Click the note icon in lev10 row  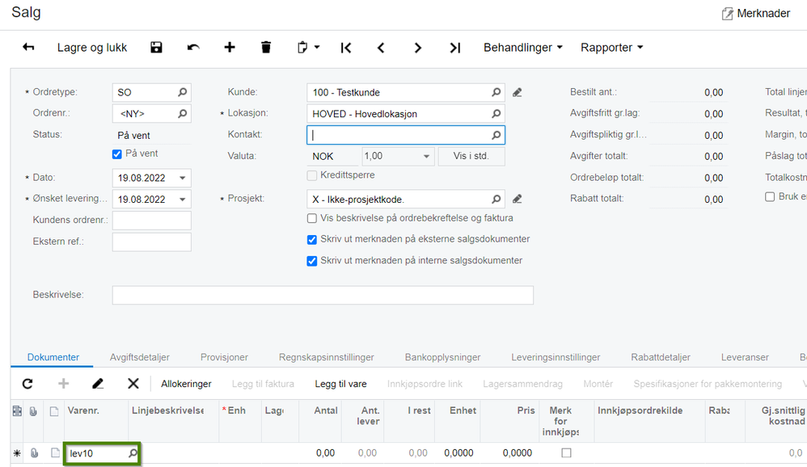[54, 453]
